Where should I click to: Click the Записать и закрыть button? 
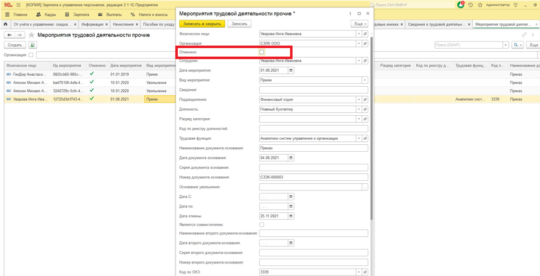(x=202, y=24)
